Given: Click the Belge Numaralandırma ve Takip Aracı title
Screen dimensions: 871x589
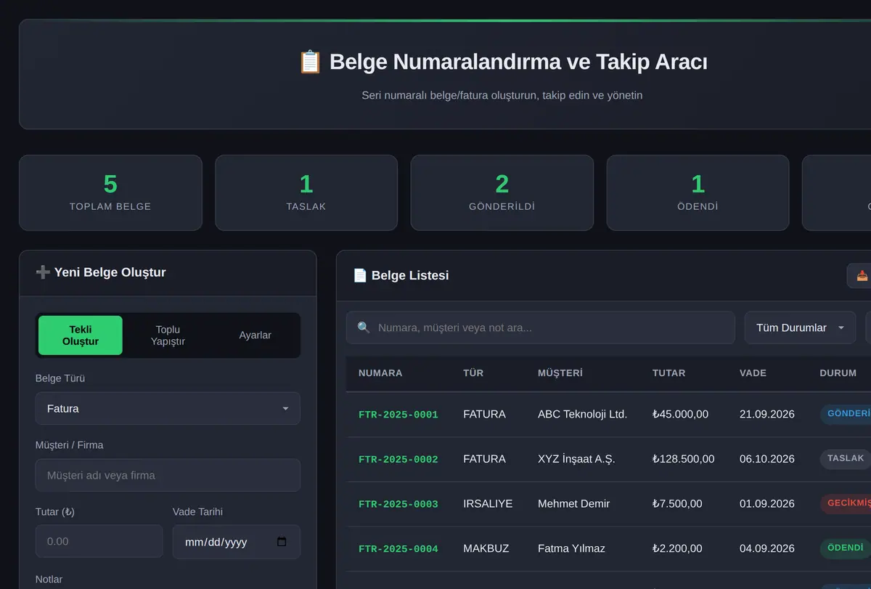Looking at the screenshot, I should pyautogui.click(x=503, y=62).
